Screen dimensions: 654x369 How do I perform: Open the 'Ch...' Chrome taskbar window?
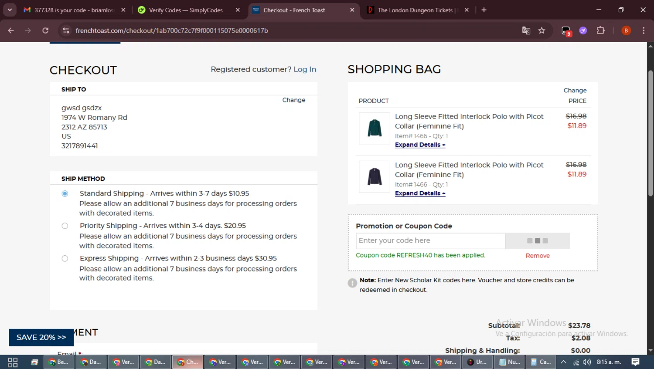pos(188,362)
